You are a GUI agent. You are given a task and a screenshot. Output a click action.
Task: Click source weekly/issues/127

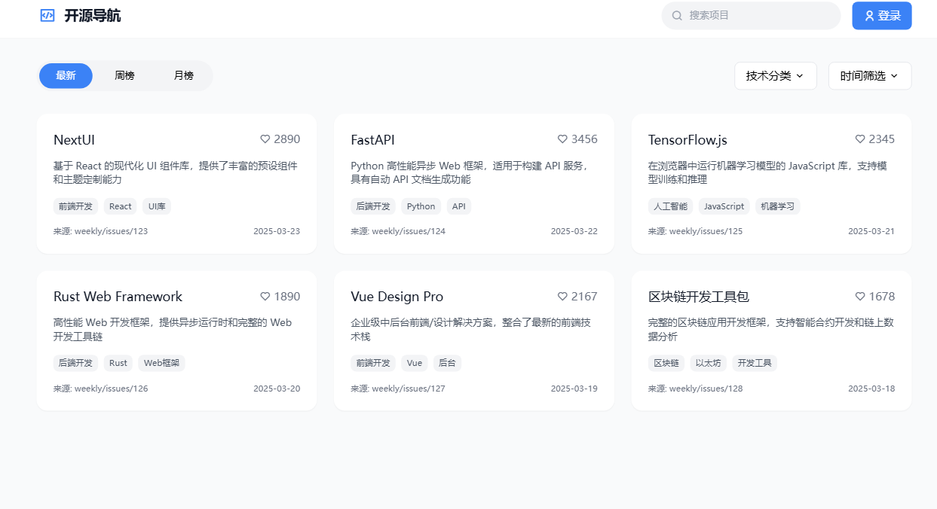pyautogui.click(x=398, y=389)
